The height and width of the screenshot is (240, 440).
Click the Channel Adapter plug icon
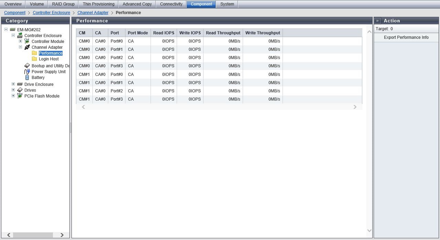point(27,47)
